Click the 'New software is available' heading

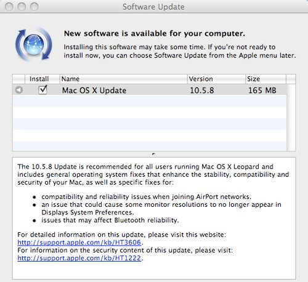click(x=155, y=33)
